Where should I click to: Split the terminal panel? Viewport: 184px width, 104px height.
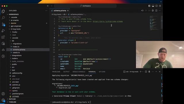click(146, 72)
